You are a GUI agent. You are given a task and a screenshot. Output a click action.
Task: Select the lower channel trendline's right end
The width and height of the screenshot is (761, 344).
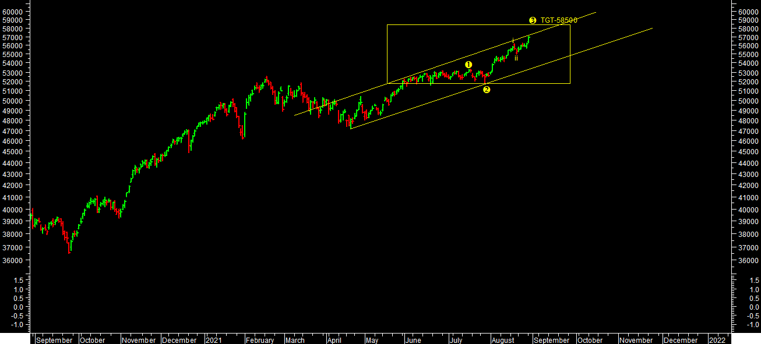click(x=651, y=28)
